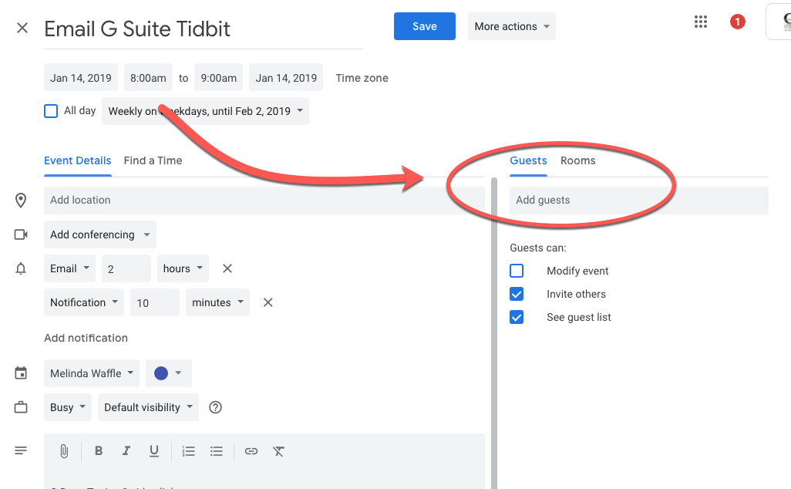Remove the Email 2 hours notification
The height and width of the screenshot is (489, 791).
[227, 268]
